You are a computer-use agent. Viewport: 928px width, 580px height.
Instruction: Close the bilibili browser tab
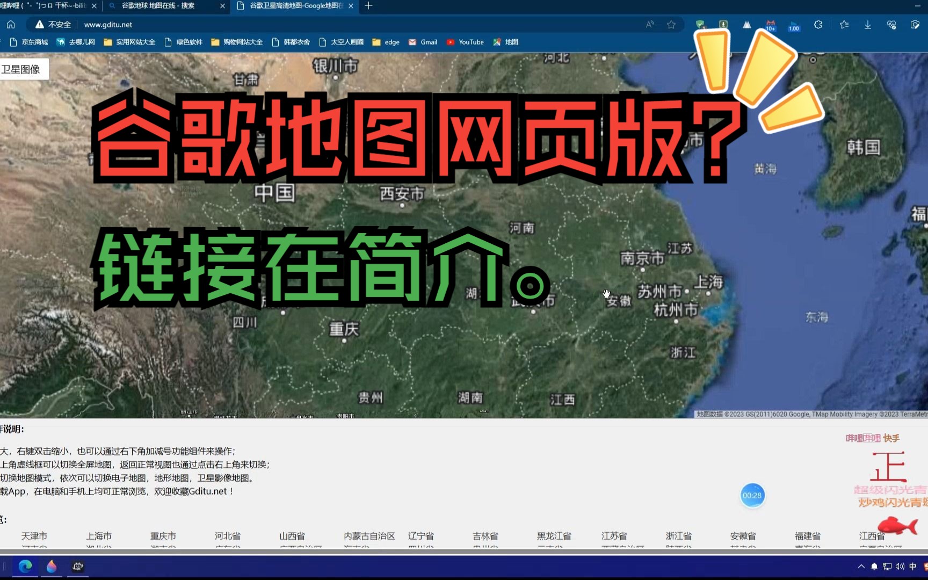point(94,6)
